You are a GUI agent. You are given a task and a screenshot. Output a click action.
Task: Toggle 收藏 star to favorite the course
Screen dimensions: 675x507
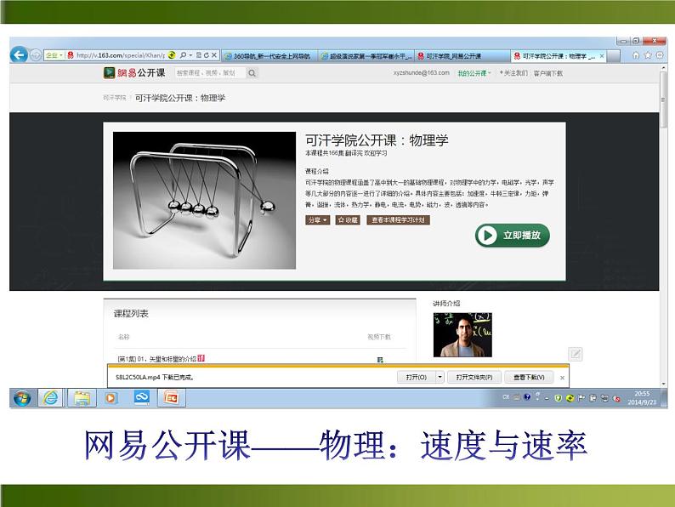pyautogui.click(x=348, y=219)
